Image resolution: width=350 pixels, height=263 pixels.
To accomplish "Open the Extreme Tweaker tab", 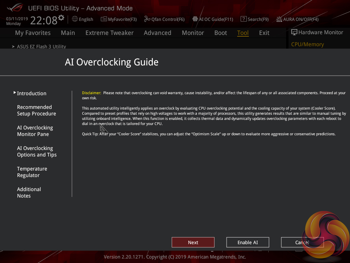I will [x=109, y=33].
